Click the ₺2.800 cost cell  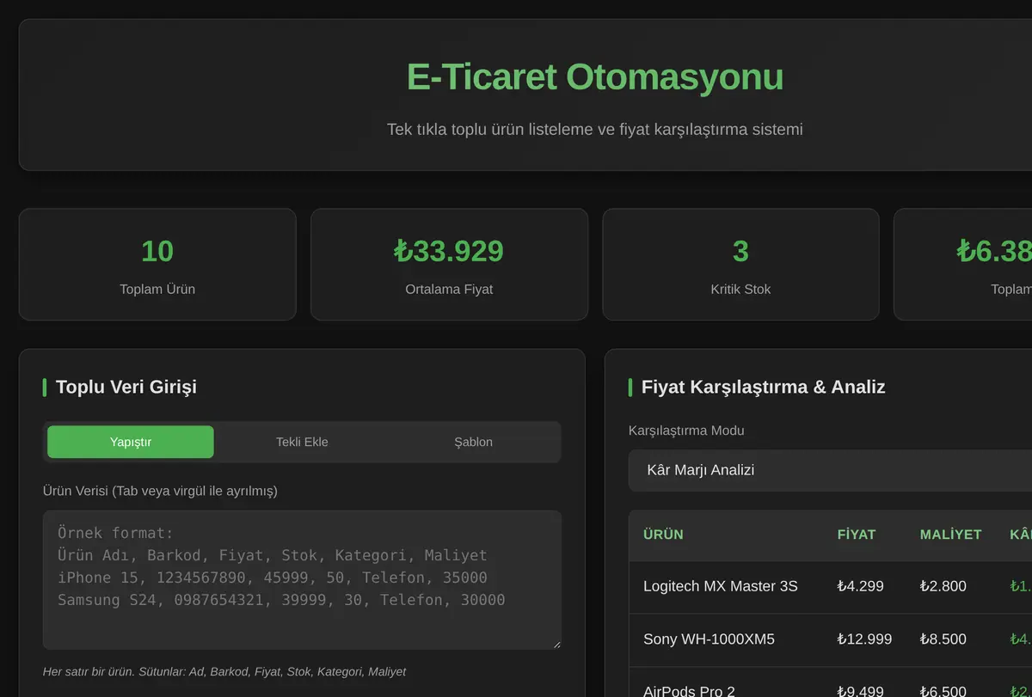[x=943, y=586]
